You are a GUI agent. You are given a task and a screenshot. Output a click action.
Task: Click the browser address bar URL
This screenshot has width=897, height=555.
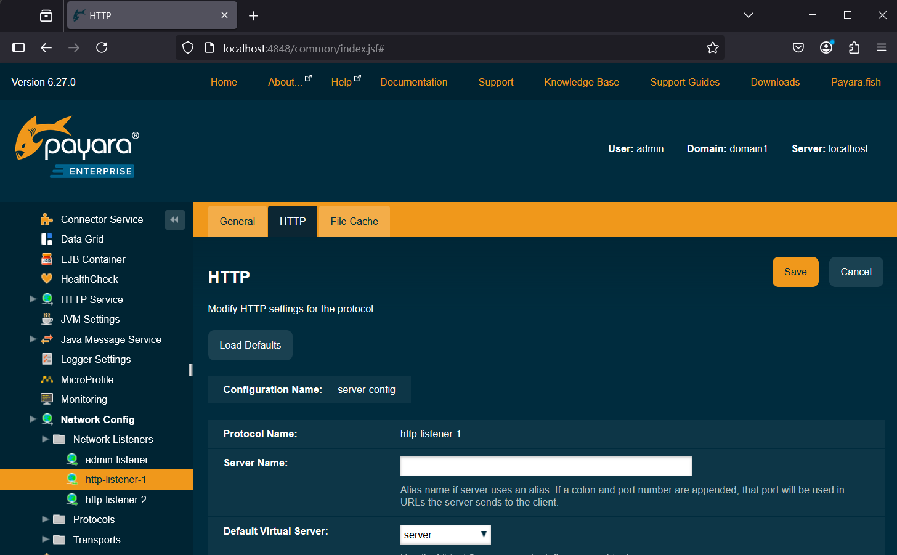[x=304, y=49]
